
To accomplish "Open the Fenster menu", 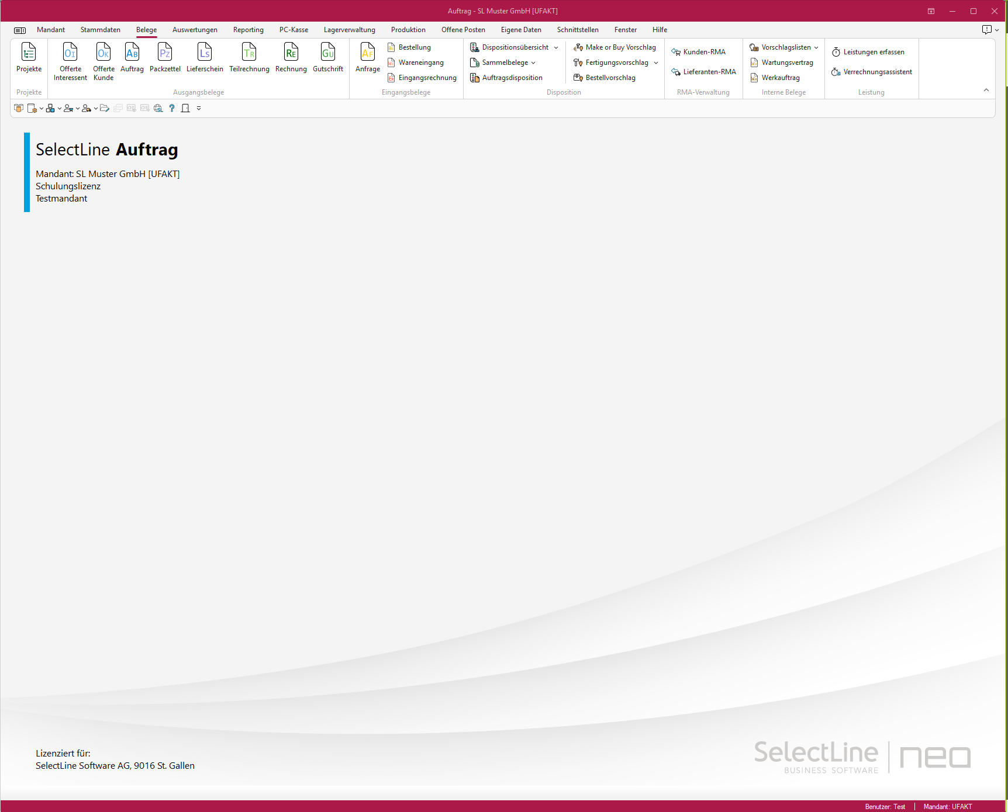I will (x=626, y=30).
